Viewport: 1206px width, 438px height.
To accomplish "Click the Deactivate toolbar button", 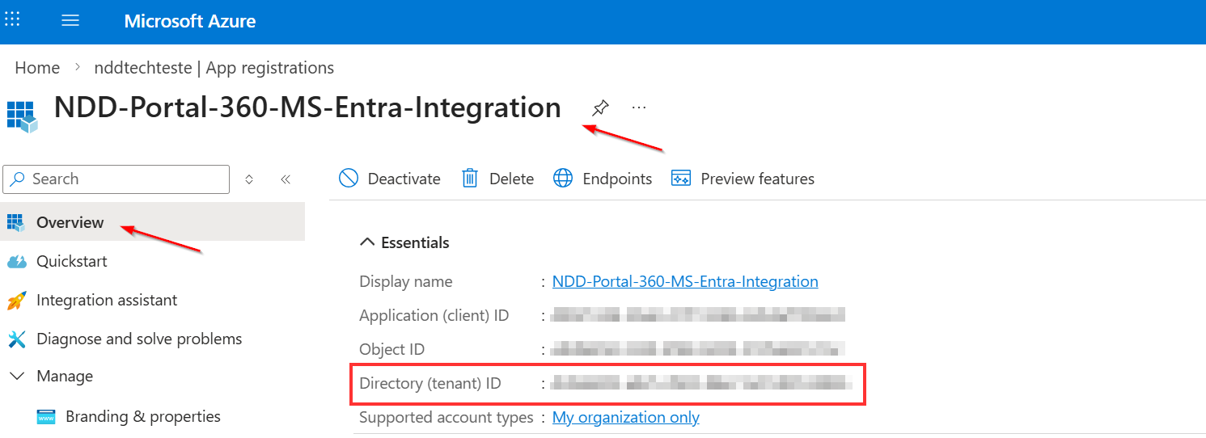I will click(x=390, y=179).
